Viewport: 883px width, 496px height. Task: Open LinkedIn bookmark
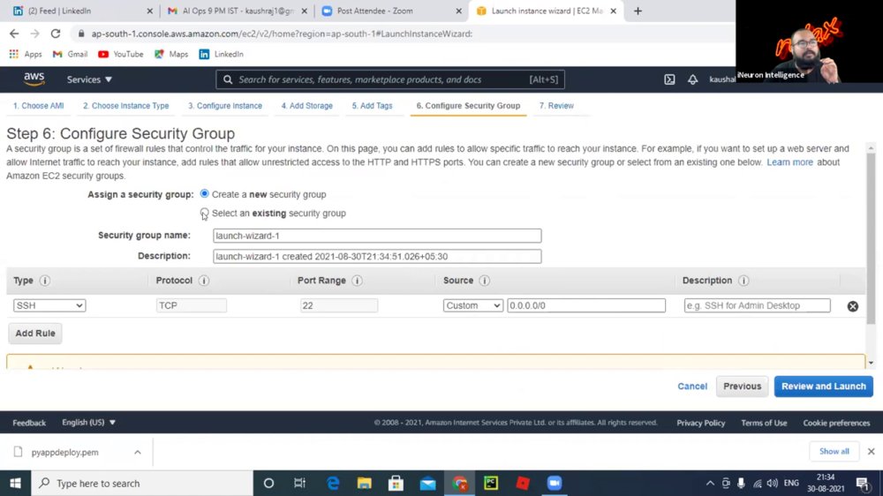(222, 54)
